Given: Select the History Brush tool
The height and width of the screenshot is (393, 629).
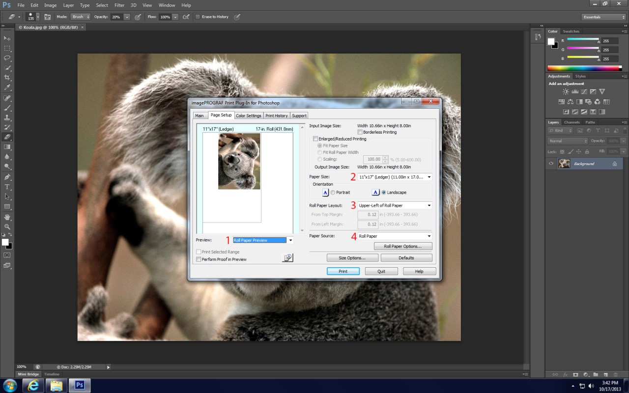Looking at the screenshot, I should click(x=7, y=128).
